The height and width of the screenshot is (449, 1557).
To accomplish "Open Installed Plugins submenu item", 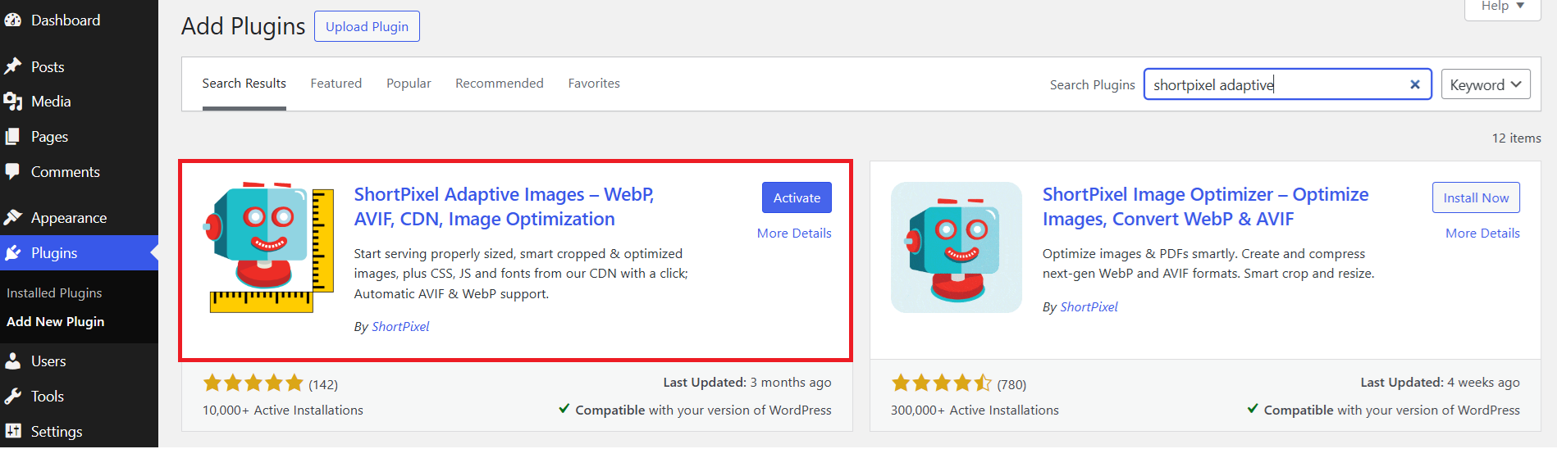I will point(54,293).
